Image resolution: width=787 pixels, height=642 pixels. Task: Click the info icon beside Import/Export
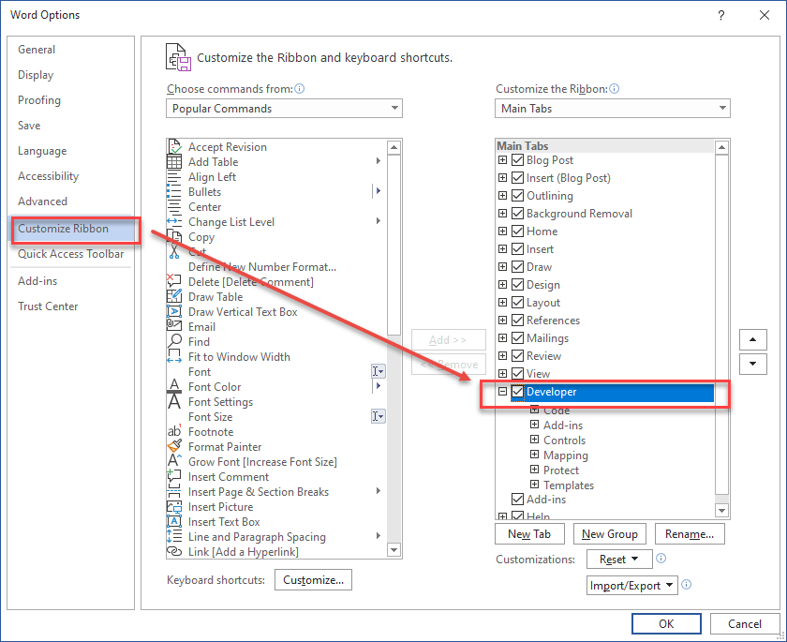pyautogui.click(x=687, y=584)
